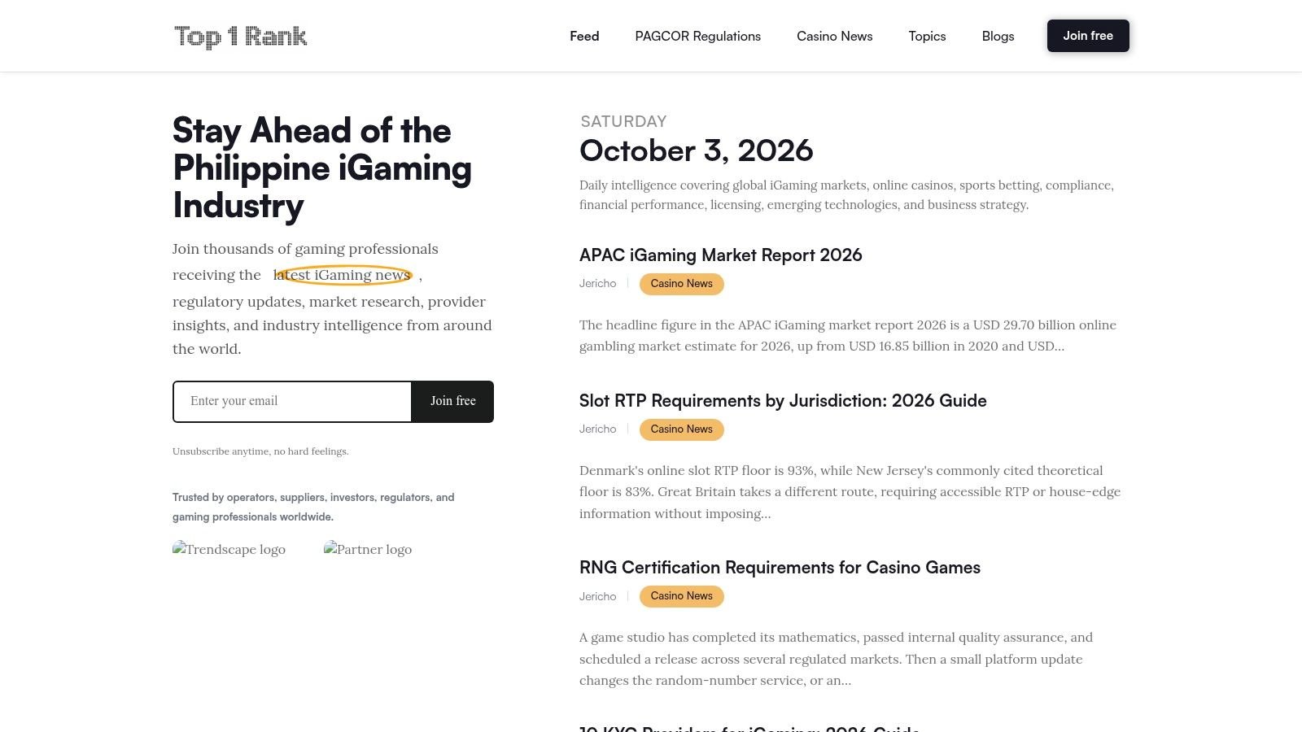This screenshot has width=1302, height=732.
Task: Open the Feed menu item
Action: tap(584, 36)
